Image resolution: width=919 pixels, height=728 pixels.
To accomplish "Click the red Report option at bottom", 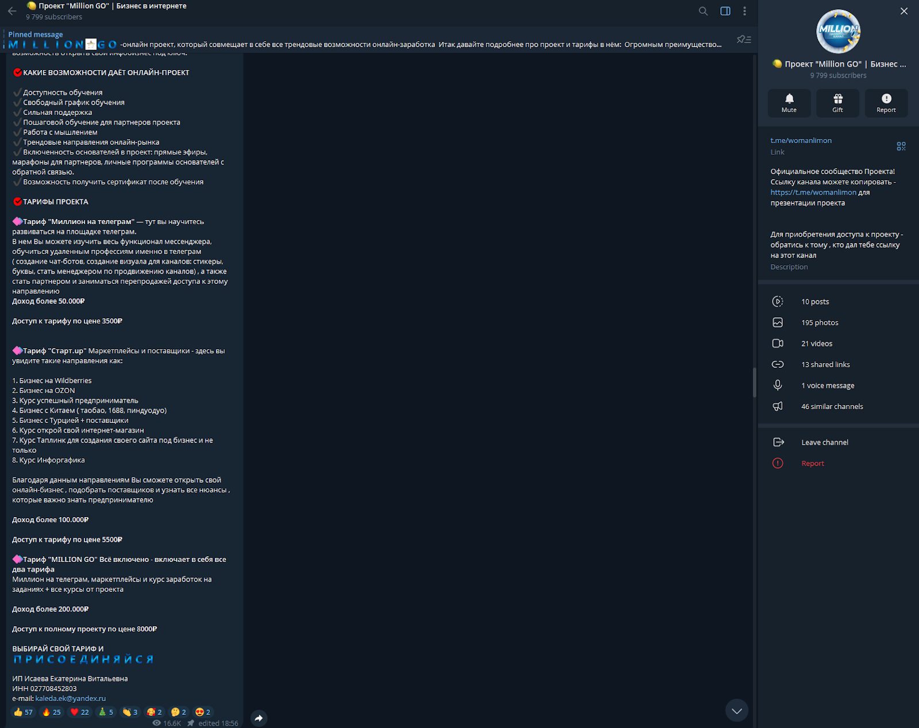I will click(x=812, y=464).
